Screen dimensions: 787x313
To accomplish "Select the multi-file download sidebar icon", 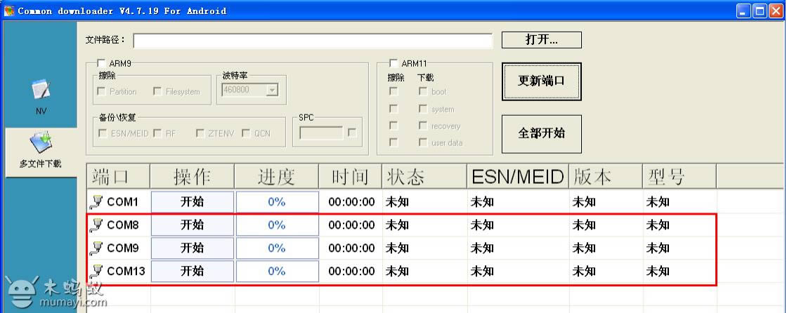I will pyautogui.click(x=39, y=142).
